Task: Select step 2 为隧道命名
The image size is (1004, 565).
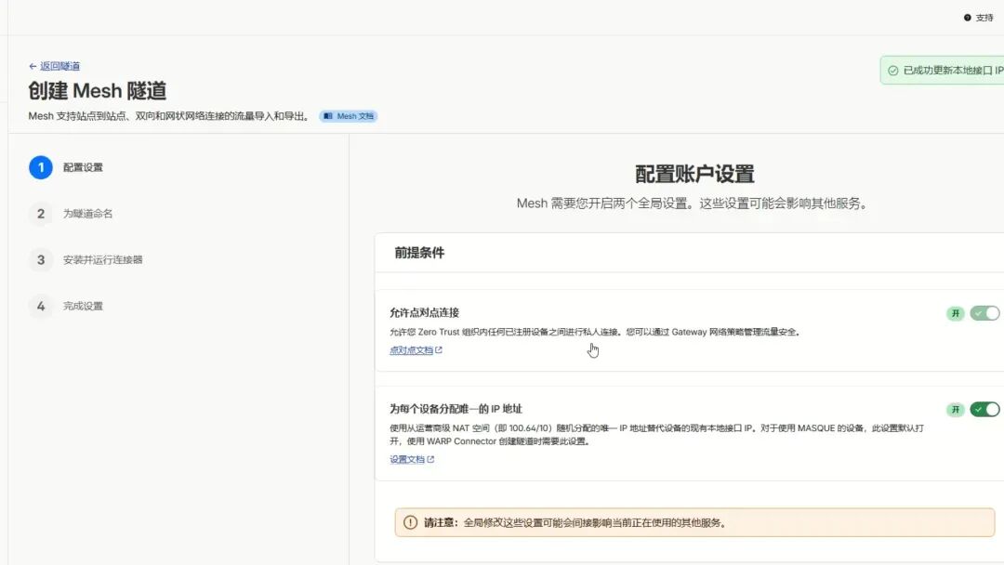Action: coord(87,214)
